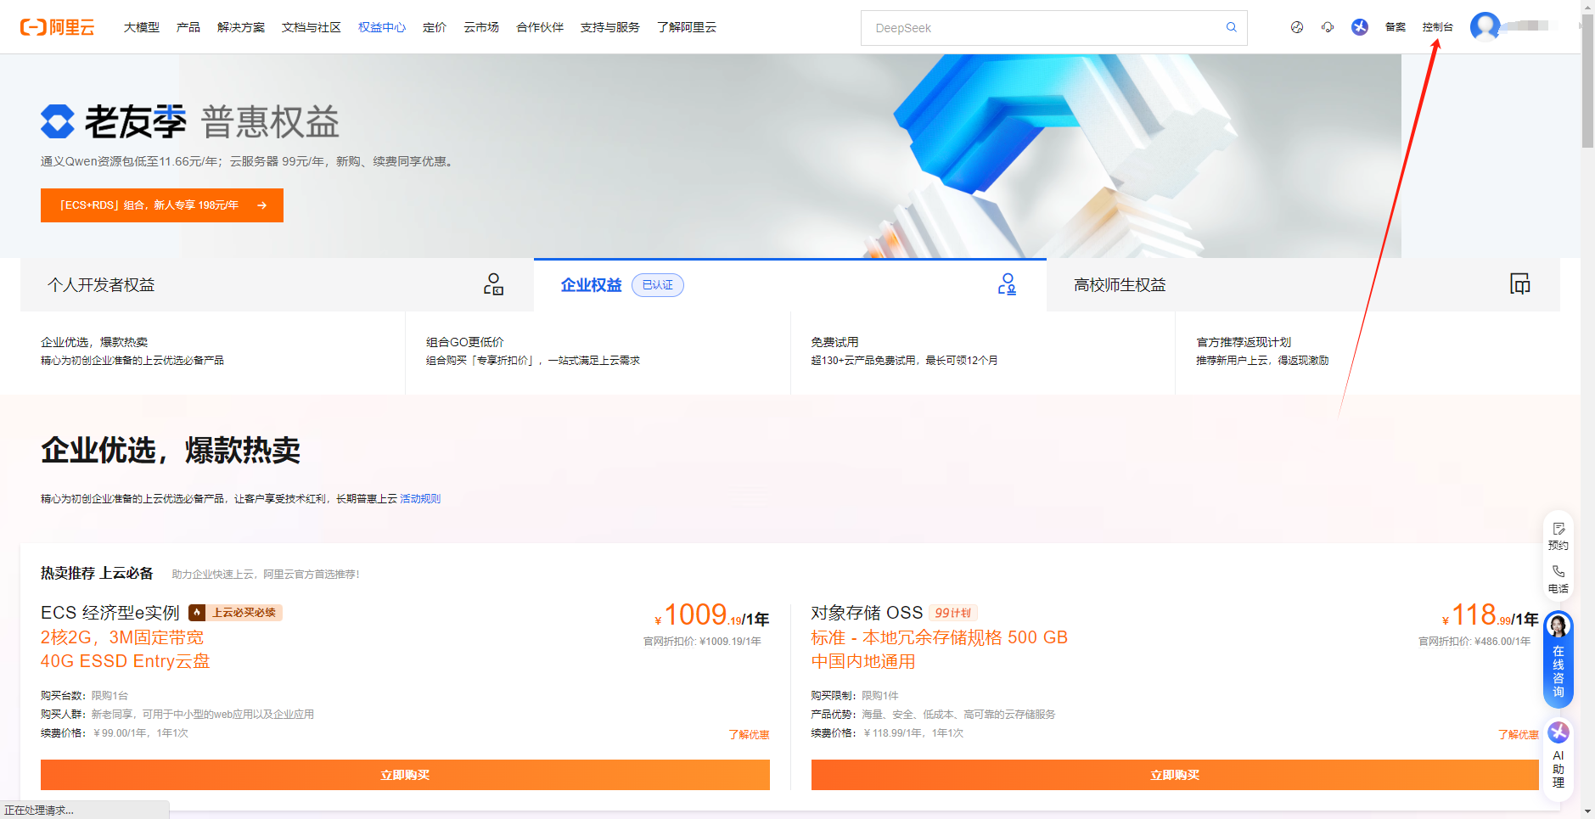View the 活动规则 link
1595x819 pixels.
(x=419, y=498)
